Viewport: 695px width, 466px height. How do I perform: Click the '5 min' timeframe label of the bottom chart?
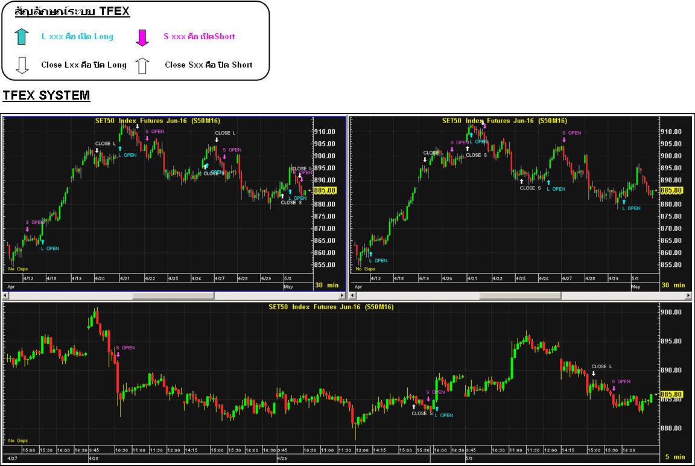674,457
